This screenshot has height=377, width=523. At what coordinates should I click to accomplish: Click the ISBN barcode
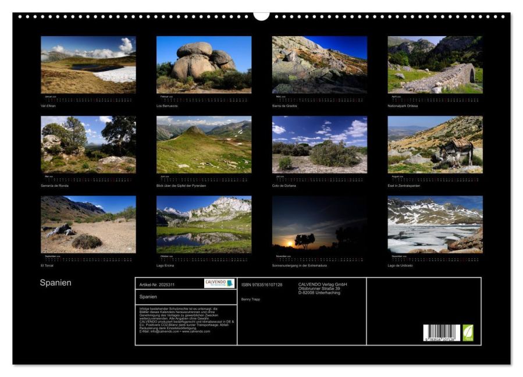coord(442,333)
